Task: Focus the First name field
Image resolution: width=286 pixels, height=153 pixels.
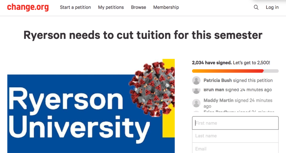Action: click(235, 123)
